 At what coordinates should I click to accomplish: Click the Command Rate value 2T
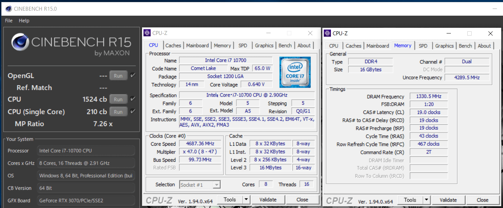pos(429,152)
